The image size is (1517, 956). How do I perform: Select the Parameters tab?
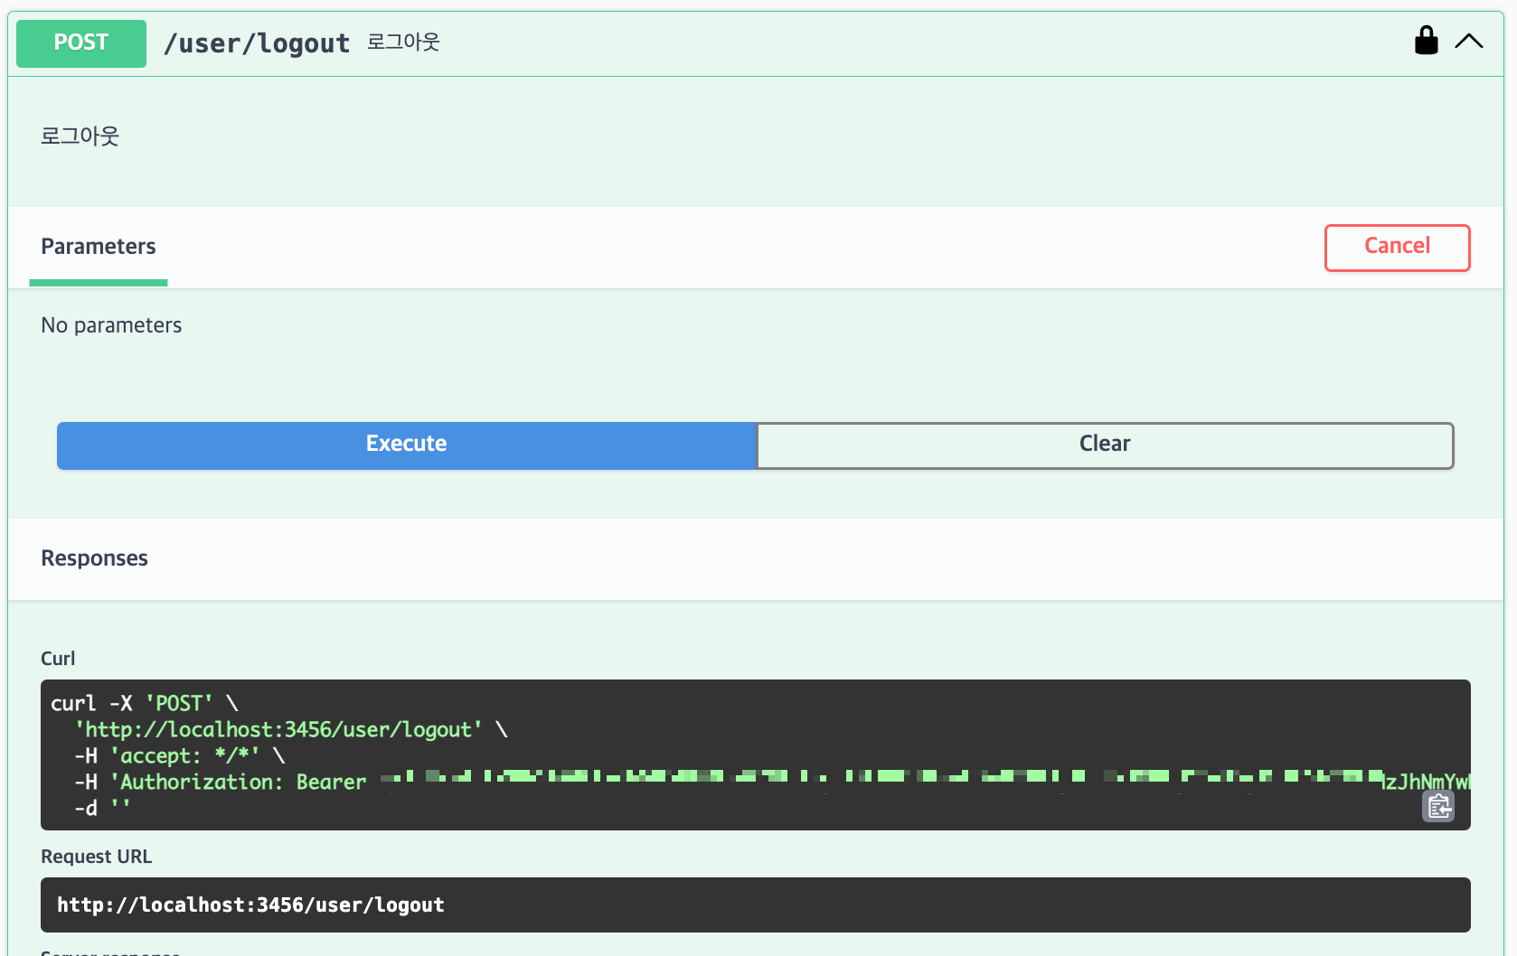pyautogui.click(x=99, y=247)
